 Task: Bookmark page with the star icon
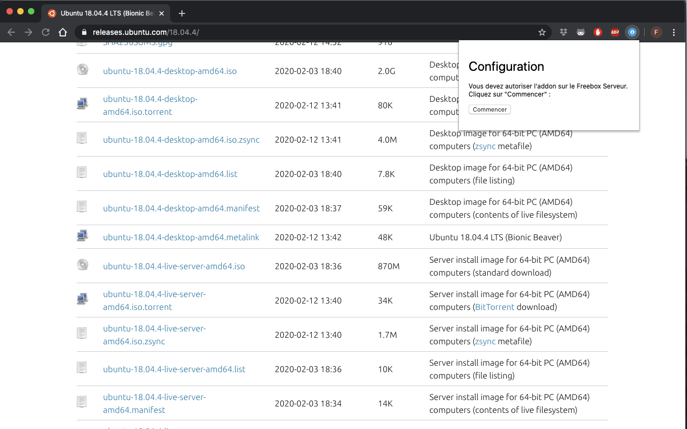click(542, 32)
